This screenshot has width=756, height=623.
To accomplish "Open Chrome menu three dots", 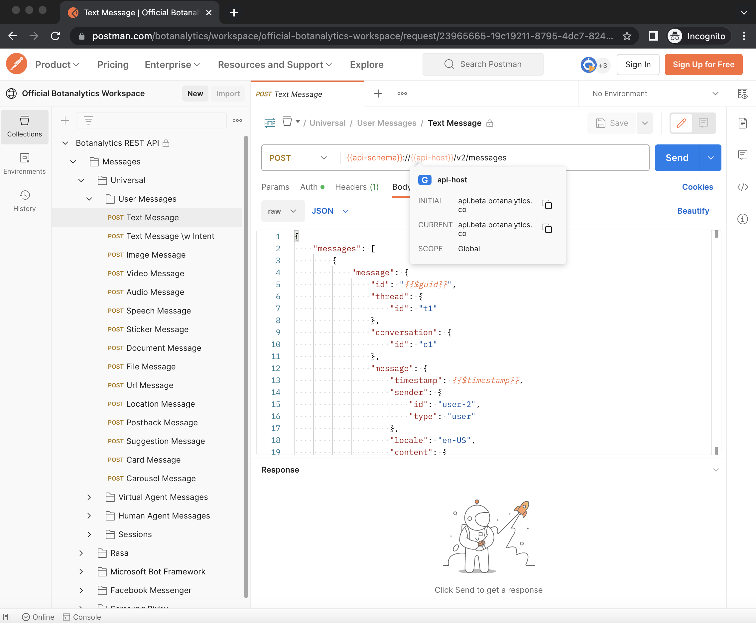I will (x=744, y=36).
